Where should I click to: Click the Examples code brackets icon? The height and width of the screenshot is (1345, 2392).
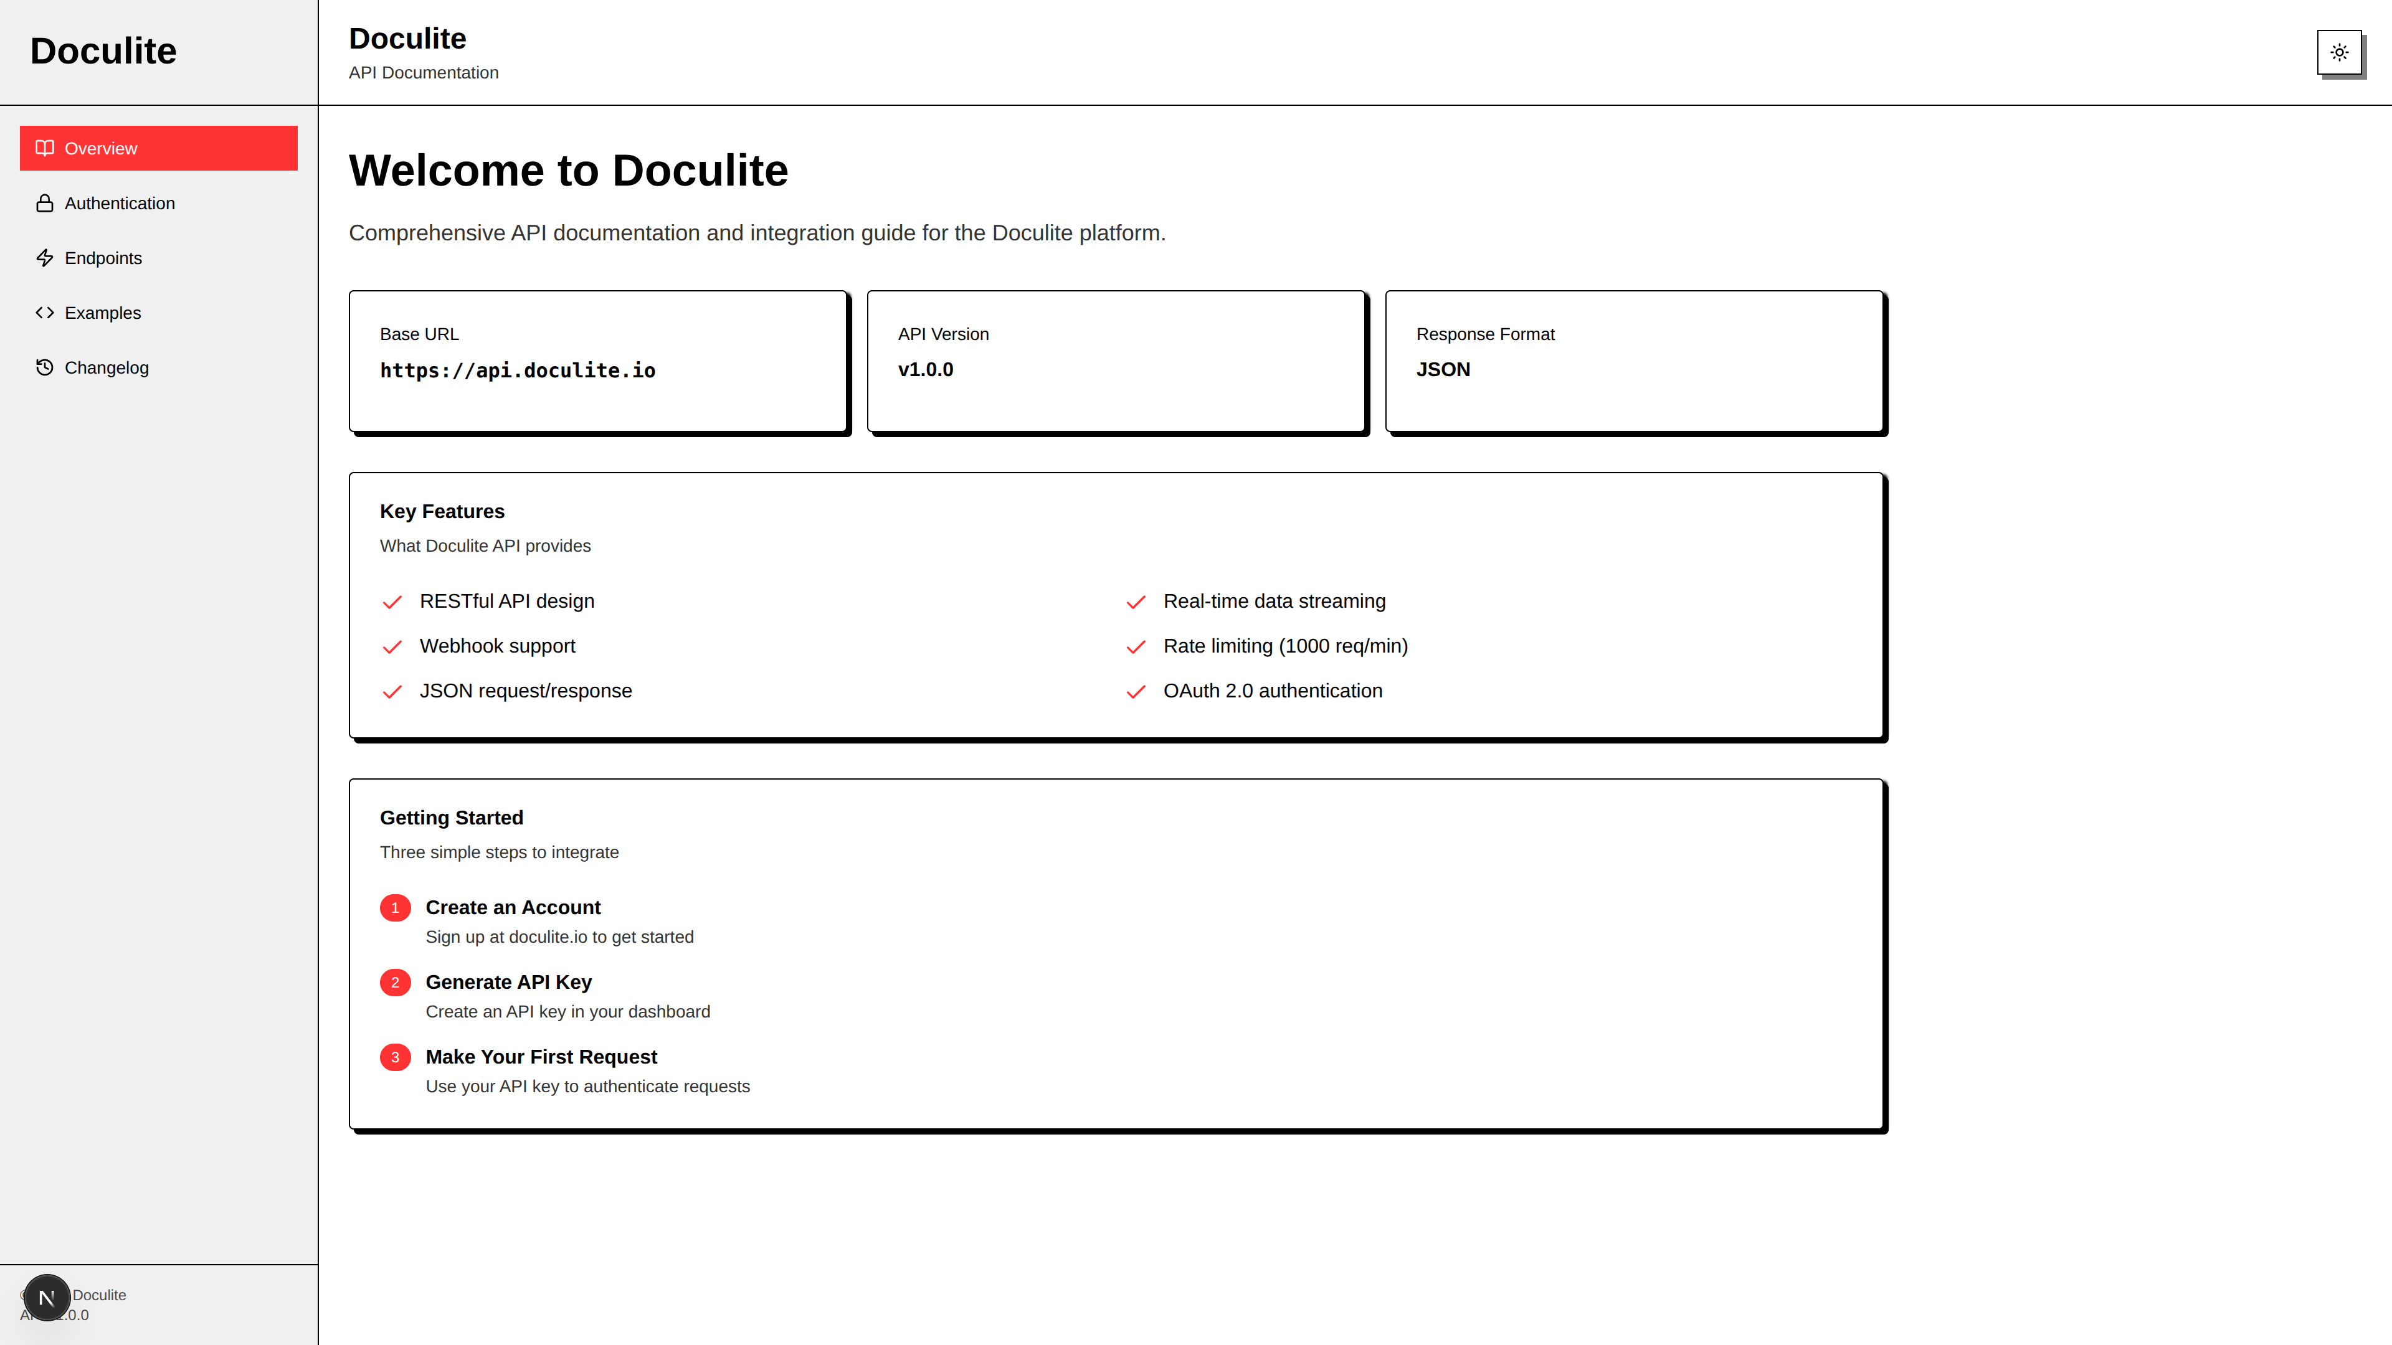click(45, 313)
